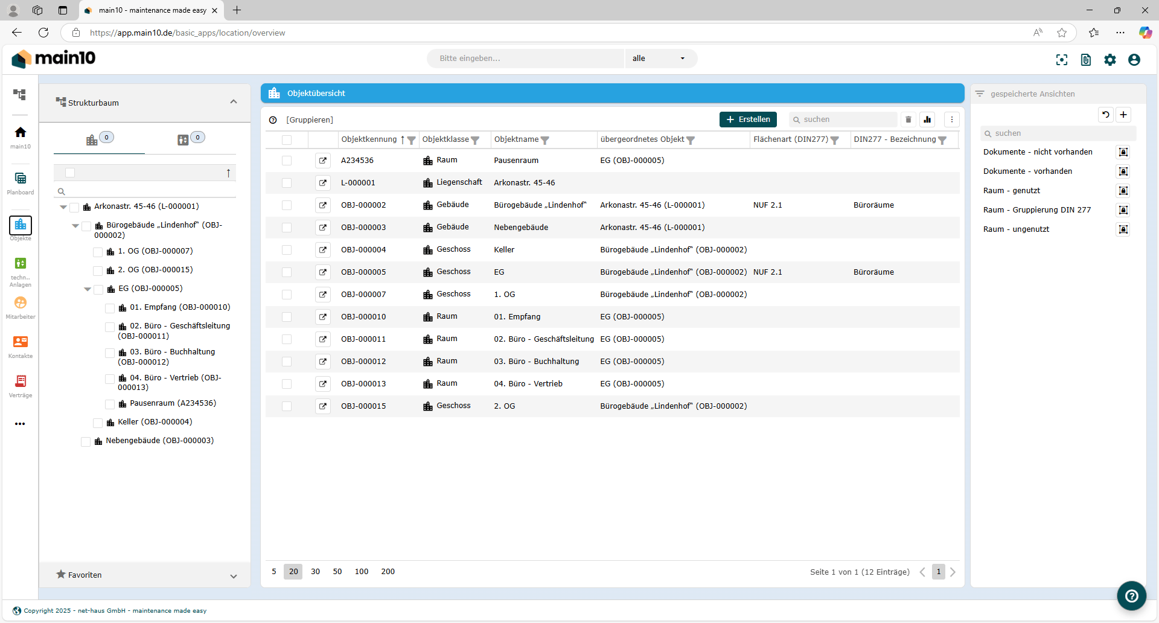Click the help question mark button
The height and width of the screenshot is (623, 1159).
click(x=1131, y=596)
